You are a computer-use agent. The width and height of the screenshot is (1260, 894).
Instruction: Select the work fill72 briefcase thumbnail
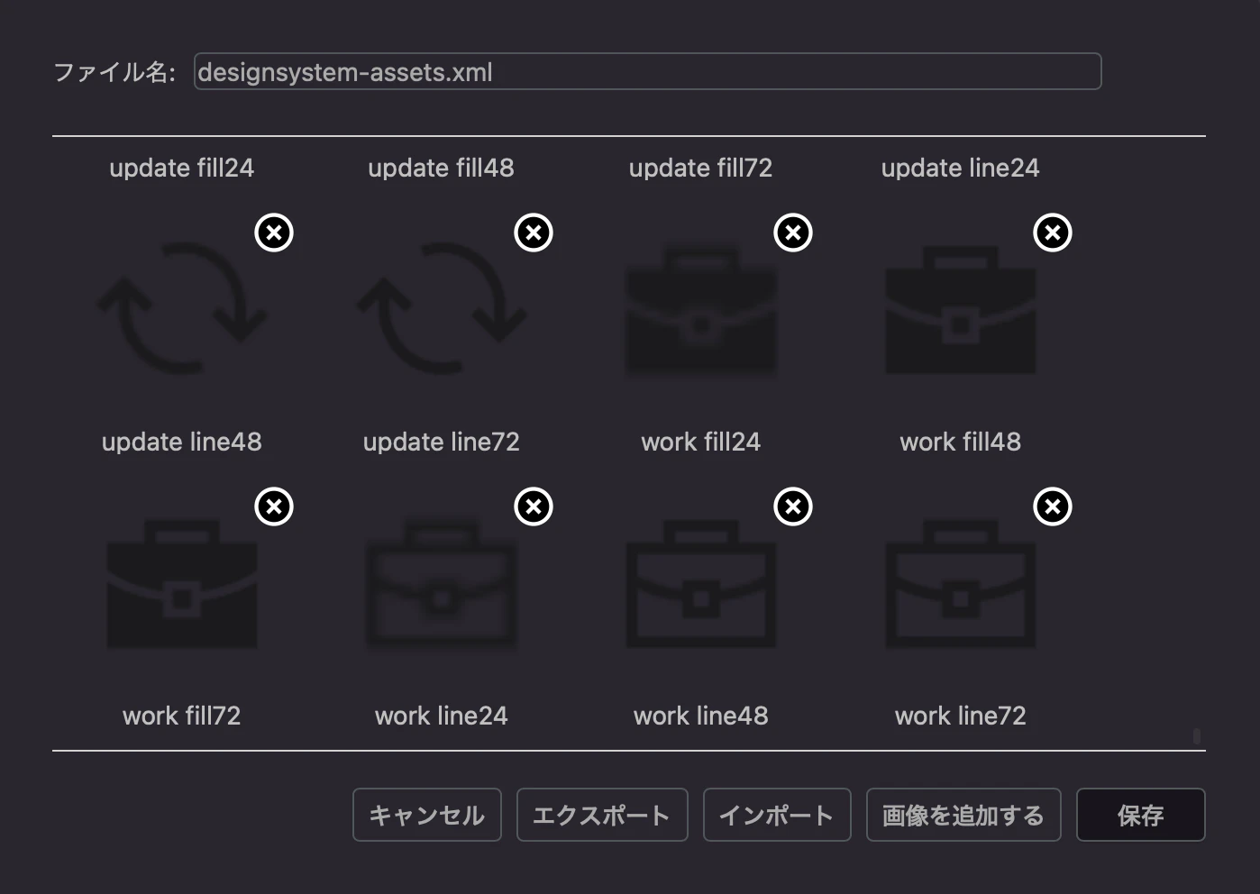(x=182, y=582)
